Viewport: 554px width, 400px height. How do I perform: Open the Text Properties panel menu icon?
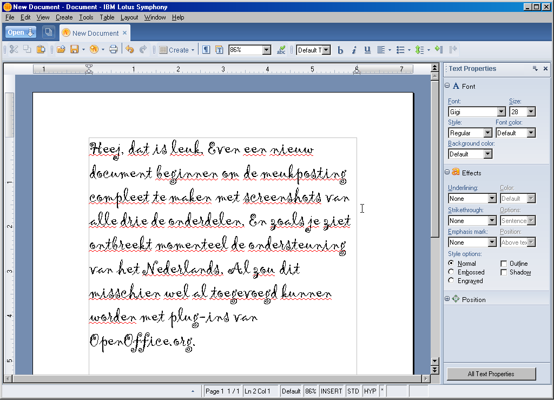(535, 69)
